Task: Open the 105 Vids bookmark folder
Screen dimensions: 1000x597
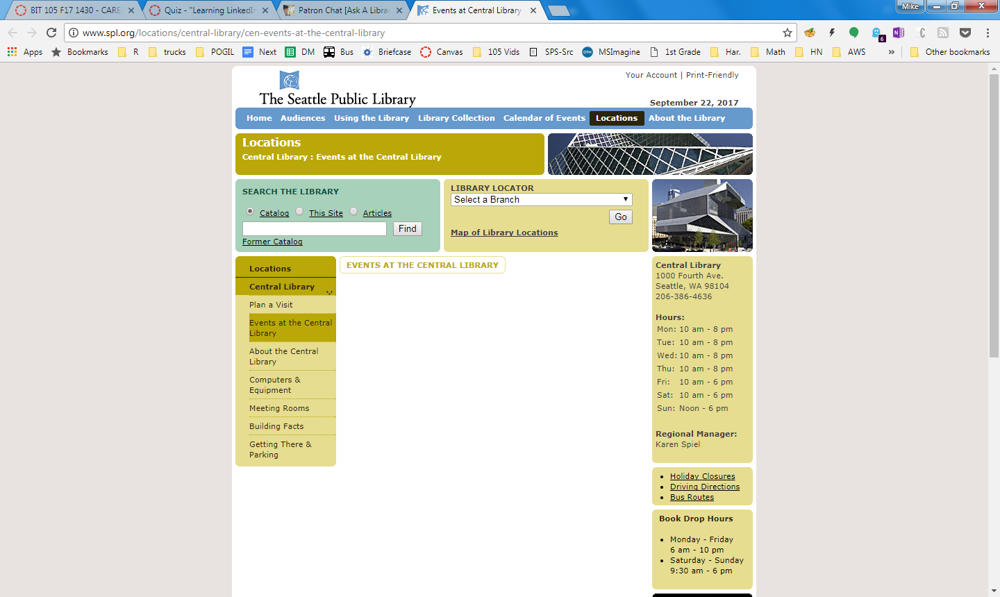Action: coord(496,52)
